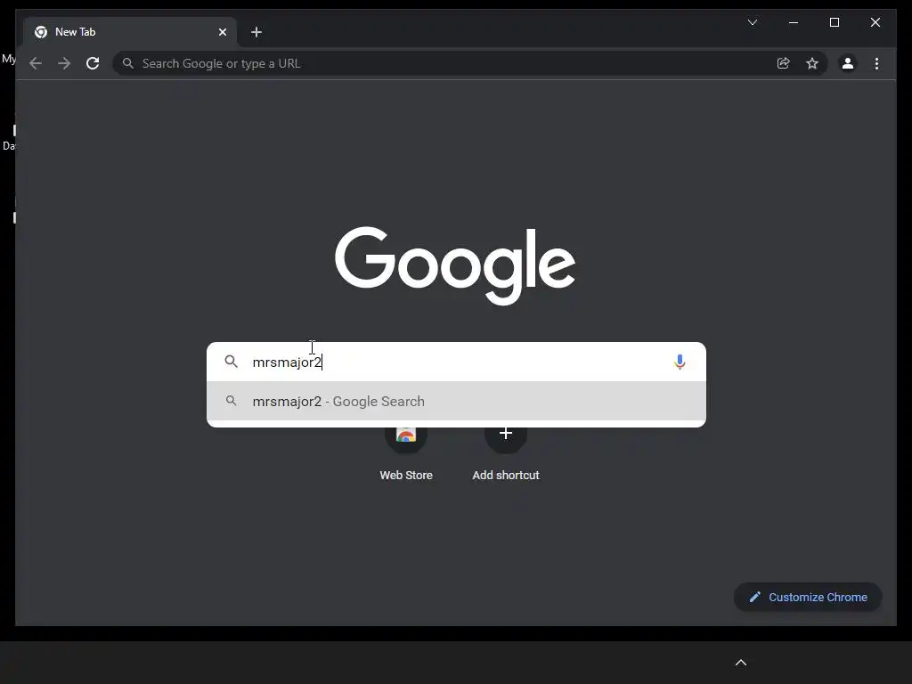Go back with the back arrow
Image resolution: width=912 pixels, height=684 pixels.
click(x=36, y=63)
